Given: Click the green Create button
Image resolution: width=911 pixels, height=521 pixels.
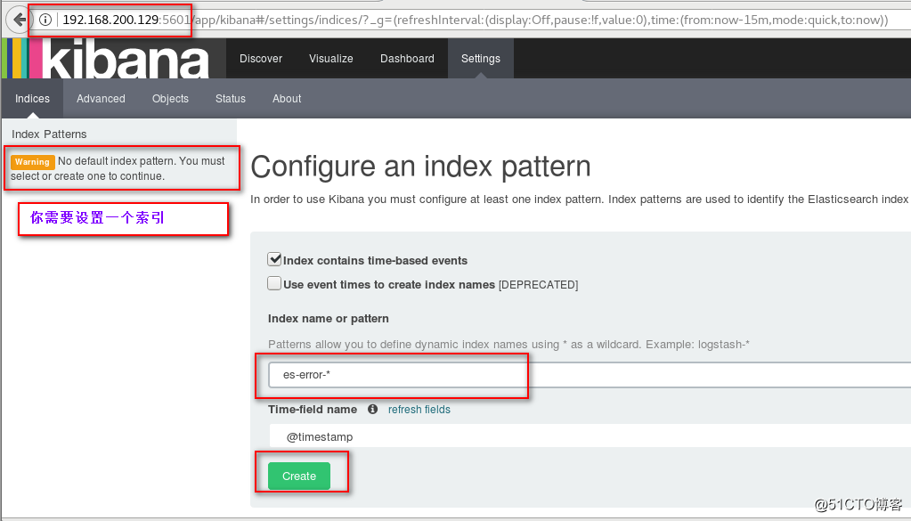Looking at the screenshot, I should pos(299,476).
